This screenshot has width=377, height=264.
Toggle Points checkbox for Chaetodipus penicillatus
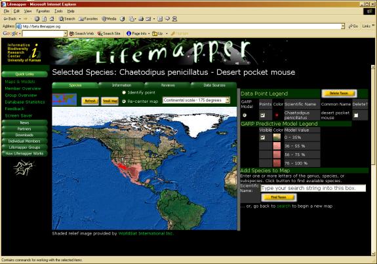tap(263, 115)
